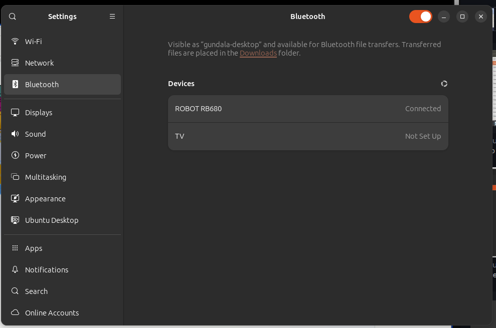Click the Power icon in sidebar
496x328 pixels.
[15, 155]
